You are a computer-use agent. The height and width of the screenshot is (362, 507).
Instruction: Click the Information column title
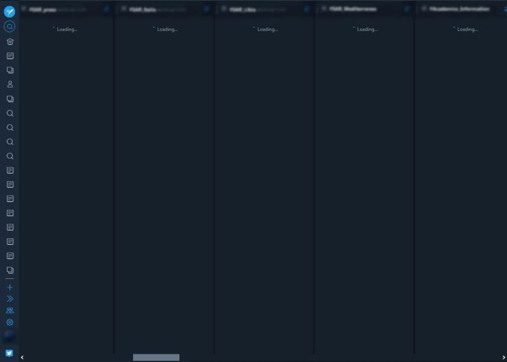459,10
